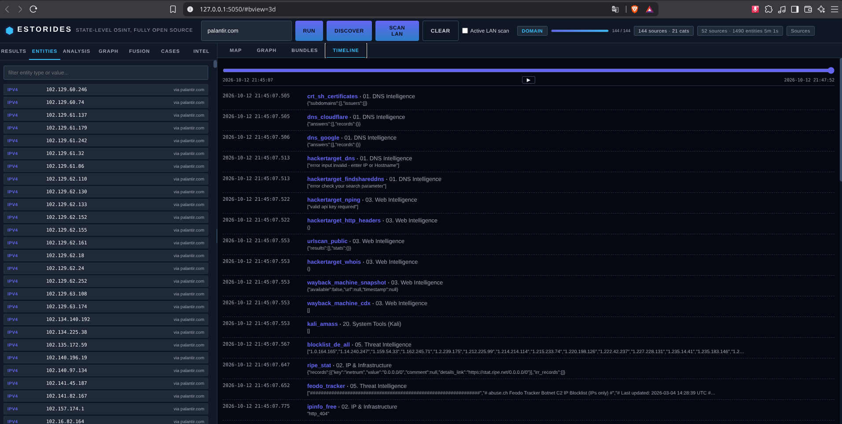842x424 pixels.
Task: Click the timeline slider handle
Action: pyautogui.click(x=831, y=70)
